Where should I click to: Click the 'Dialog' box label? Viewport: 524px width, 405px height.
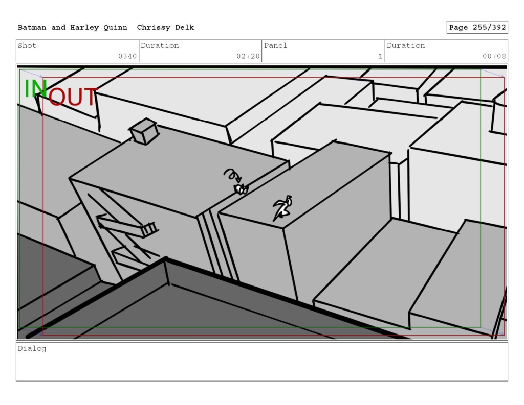32,349
